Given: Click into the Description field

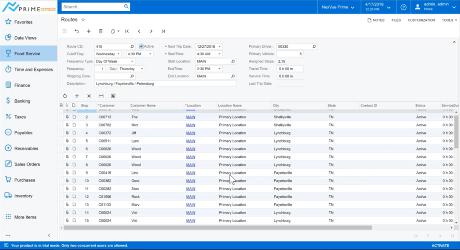Looking at the screenshot, I should (165, 84).
